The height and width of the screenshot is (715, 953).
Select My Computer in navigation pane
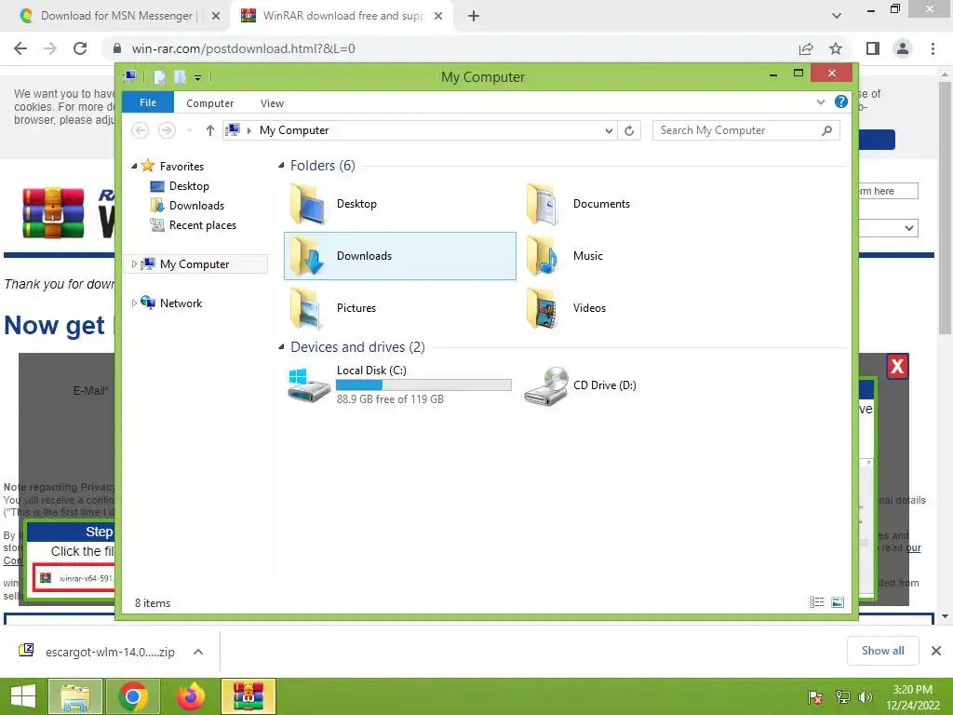(x=195, y=263)
